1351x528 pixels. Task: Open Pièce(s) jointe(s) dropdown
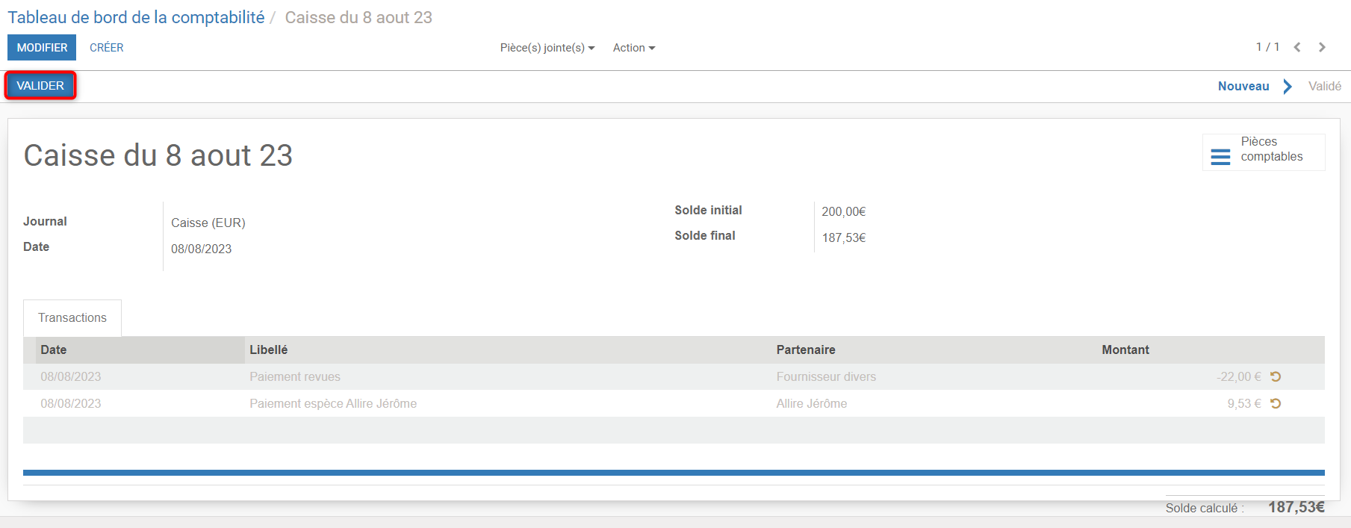pyautogui.click(x=547, y=48)
